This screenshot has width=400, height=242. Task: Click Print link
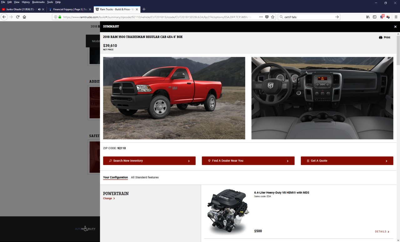coord(387,37)
